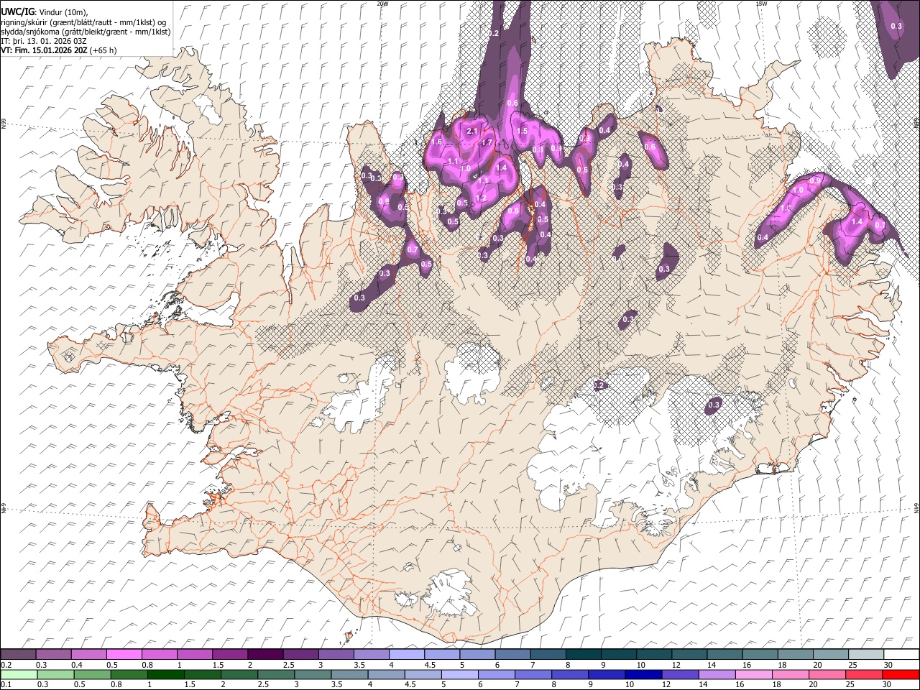
Task: Pick the dark green 1 swatch in lower legend
Action: click(165, 674)
